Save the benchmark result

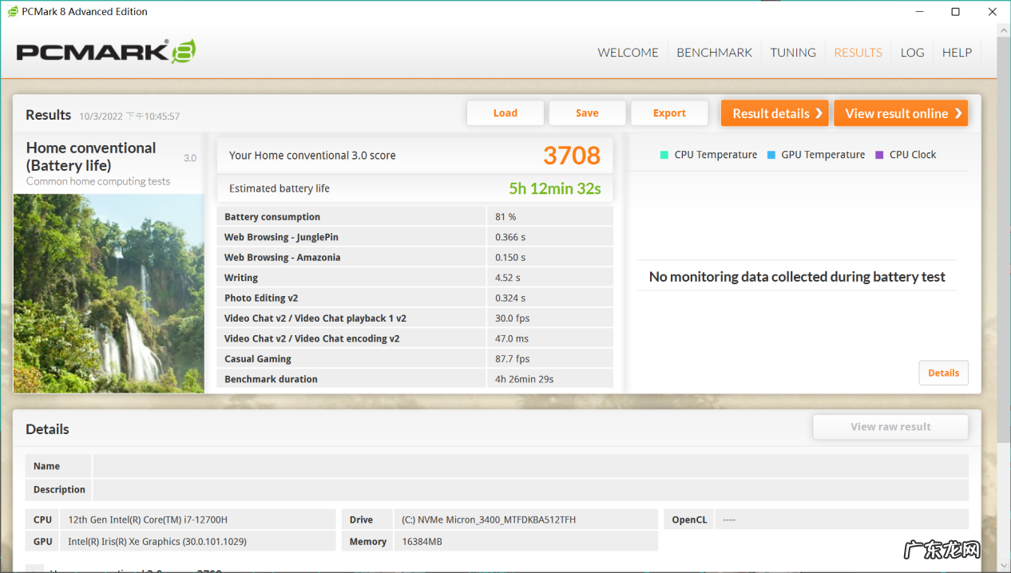coord(587,113)
